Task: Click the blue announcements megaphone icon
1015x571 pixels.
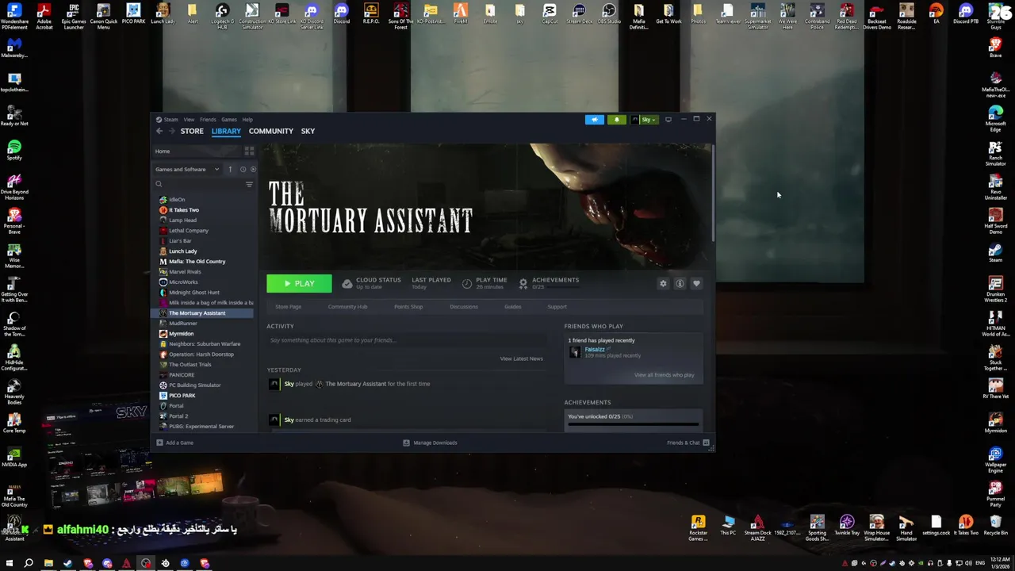Action: tap(594, 120)
